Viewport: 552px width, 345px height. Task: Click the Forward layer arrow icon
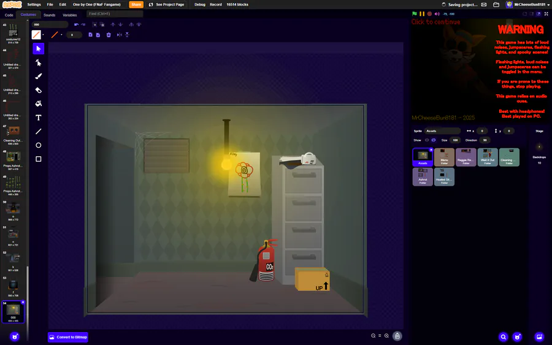coord(113,25)
